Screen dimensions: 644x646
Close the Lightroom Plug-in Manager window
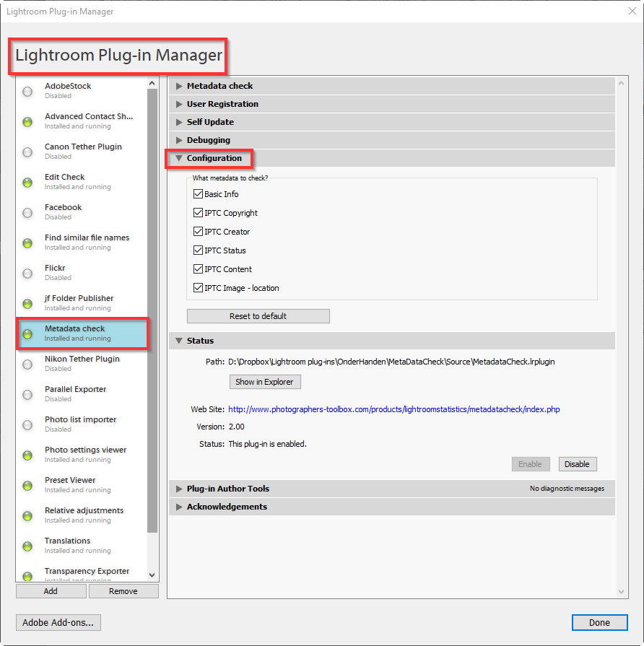632,11
